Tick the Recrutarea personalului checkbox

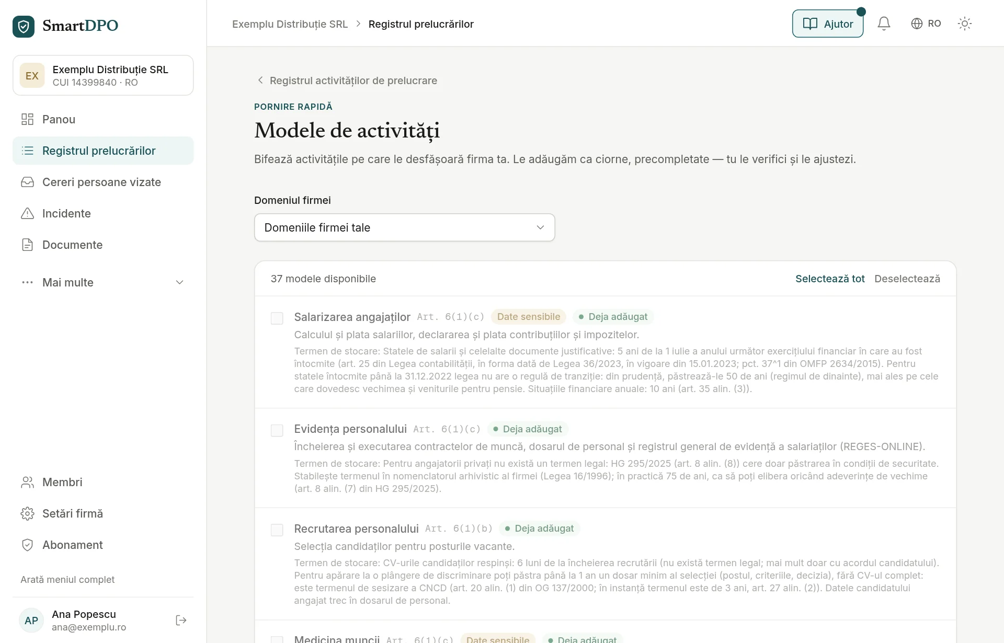277,530
